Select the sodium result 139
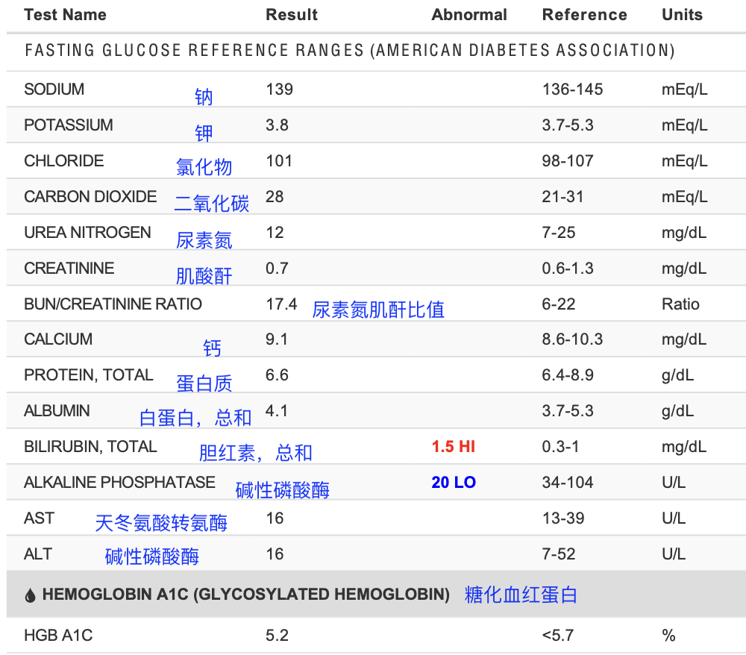 pyautogui.click(x=279, y=90)
